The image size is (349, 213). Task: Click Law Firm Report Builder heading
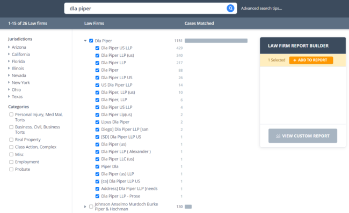click(298, 45)
